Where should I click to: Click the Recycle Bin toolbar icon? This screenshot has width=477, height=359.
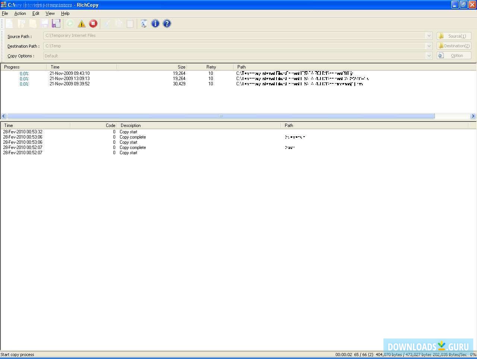point(143,23)
